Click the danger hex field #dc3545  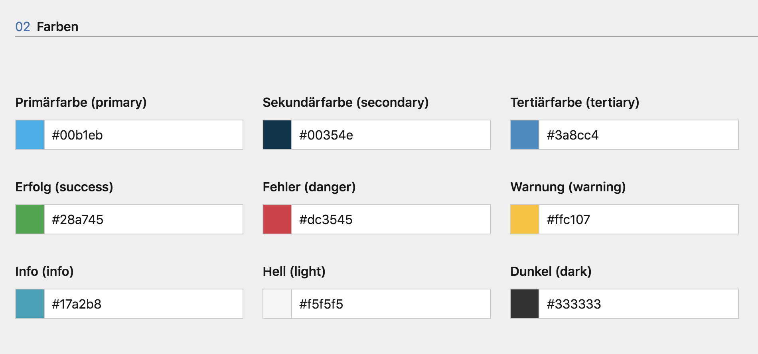tap(391, 219)
